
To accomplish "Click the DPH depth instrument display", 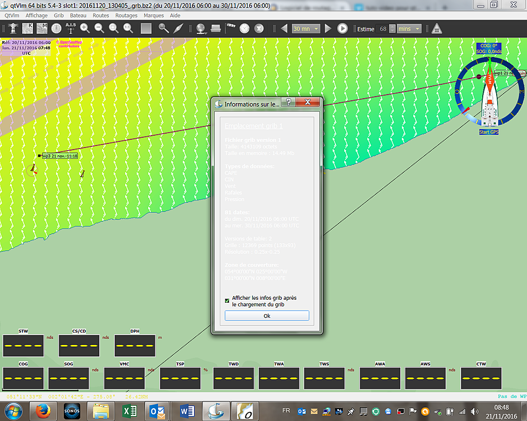I will 135,345.
